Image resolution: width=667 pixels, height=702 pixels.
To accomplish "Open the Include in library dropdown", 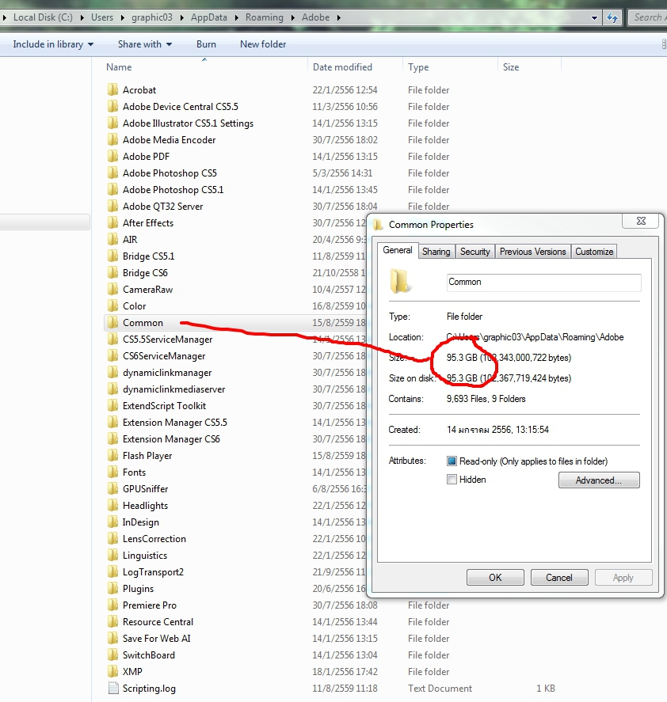I will click(53, 44).
